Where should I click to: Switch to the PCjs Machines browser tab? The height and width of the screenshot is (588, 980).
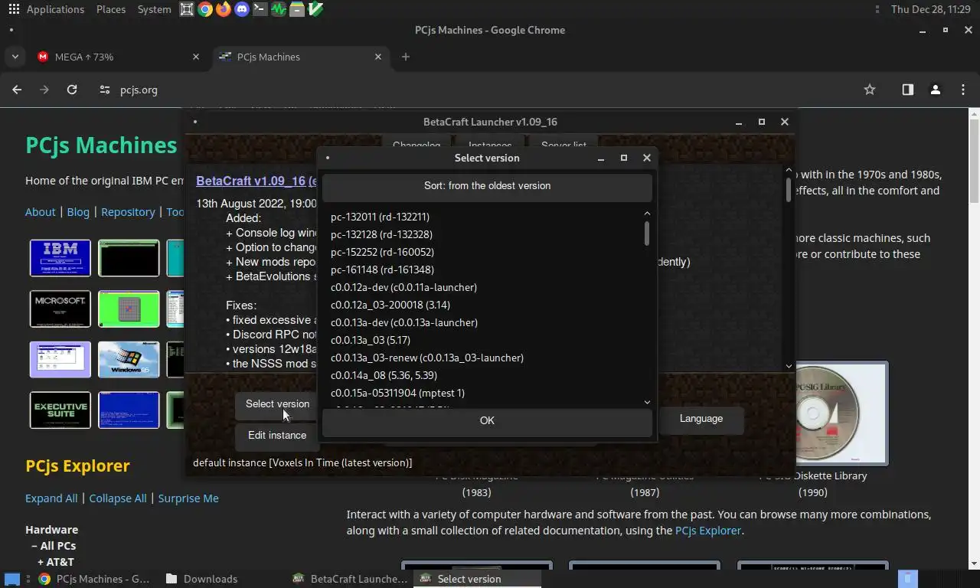[300, 57]
